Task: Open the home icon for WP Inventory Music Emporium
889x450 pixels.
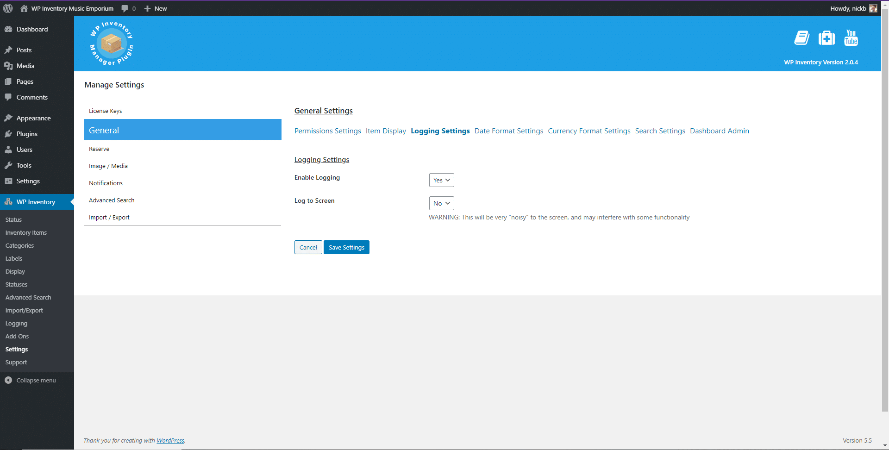Action: click(x=24, y=8)
